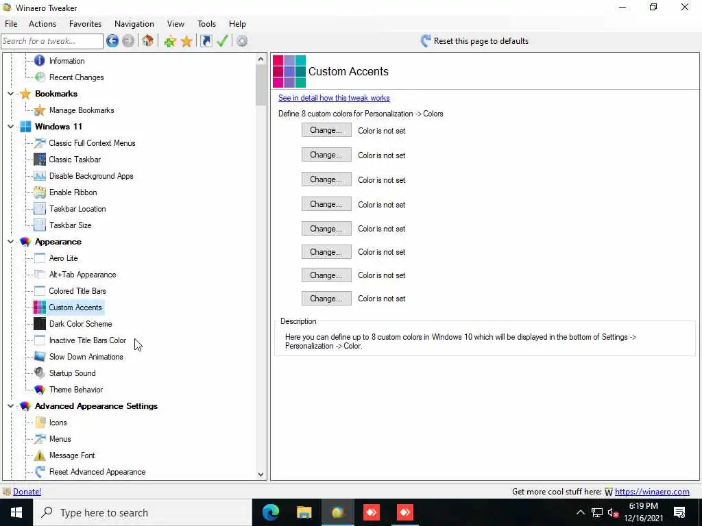
Task: Click the Reset Advanced Appearance icon
Action: point(39,472)
